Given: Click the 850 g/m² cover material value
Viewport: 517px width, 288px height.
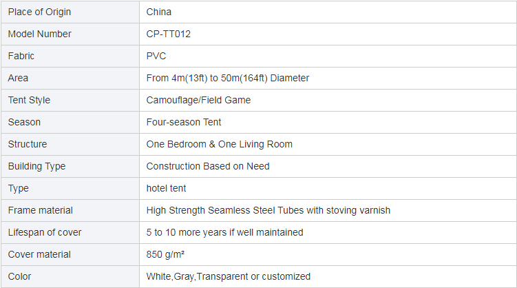Looking at the screenshot, I should 165,254.
